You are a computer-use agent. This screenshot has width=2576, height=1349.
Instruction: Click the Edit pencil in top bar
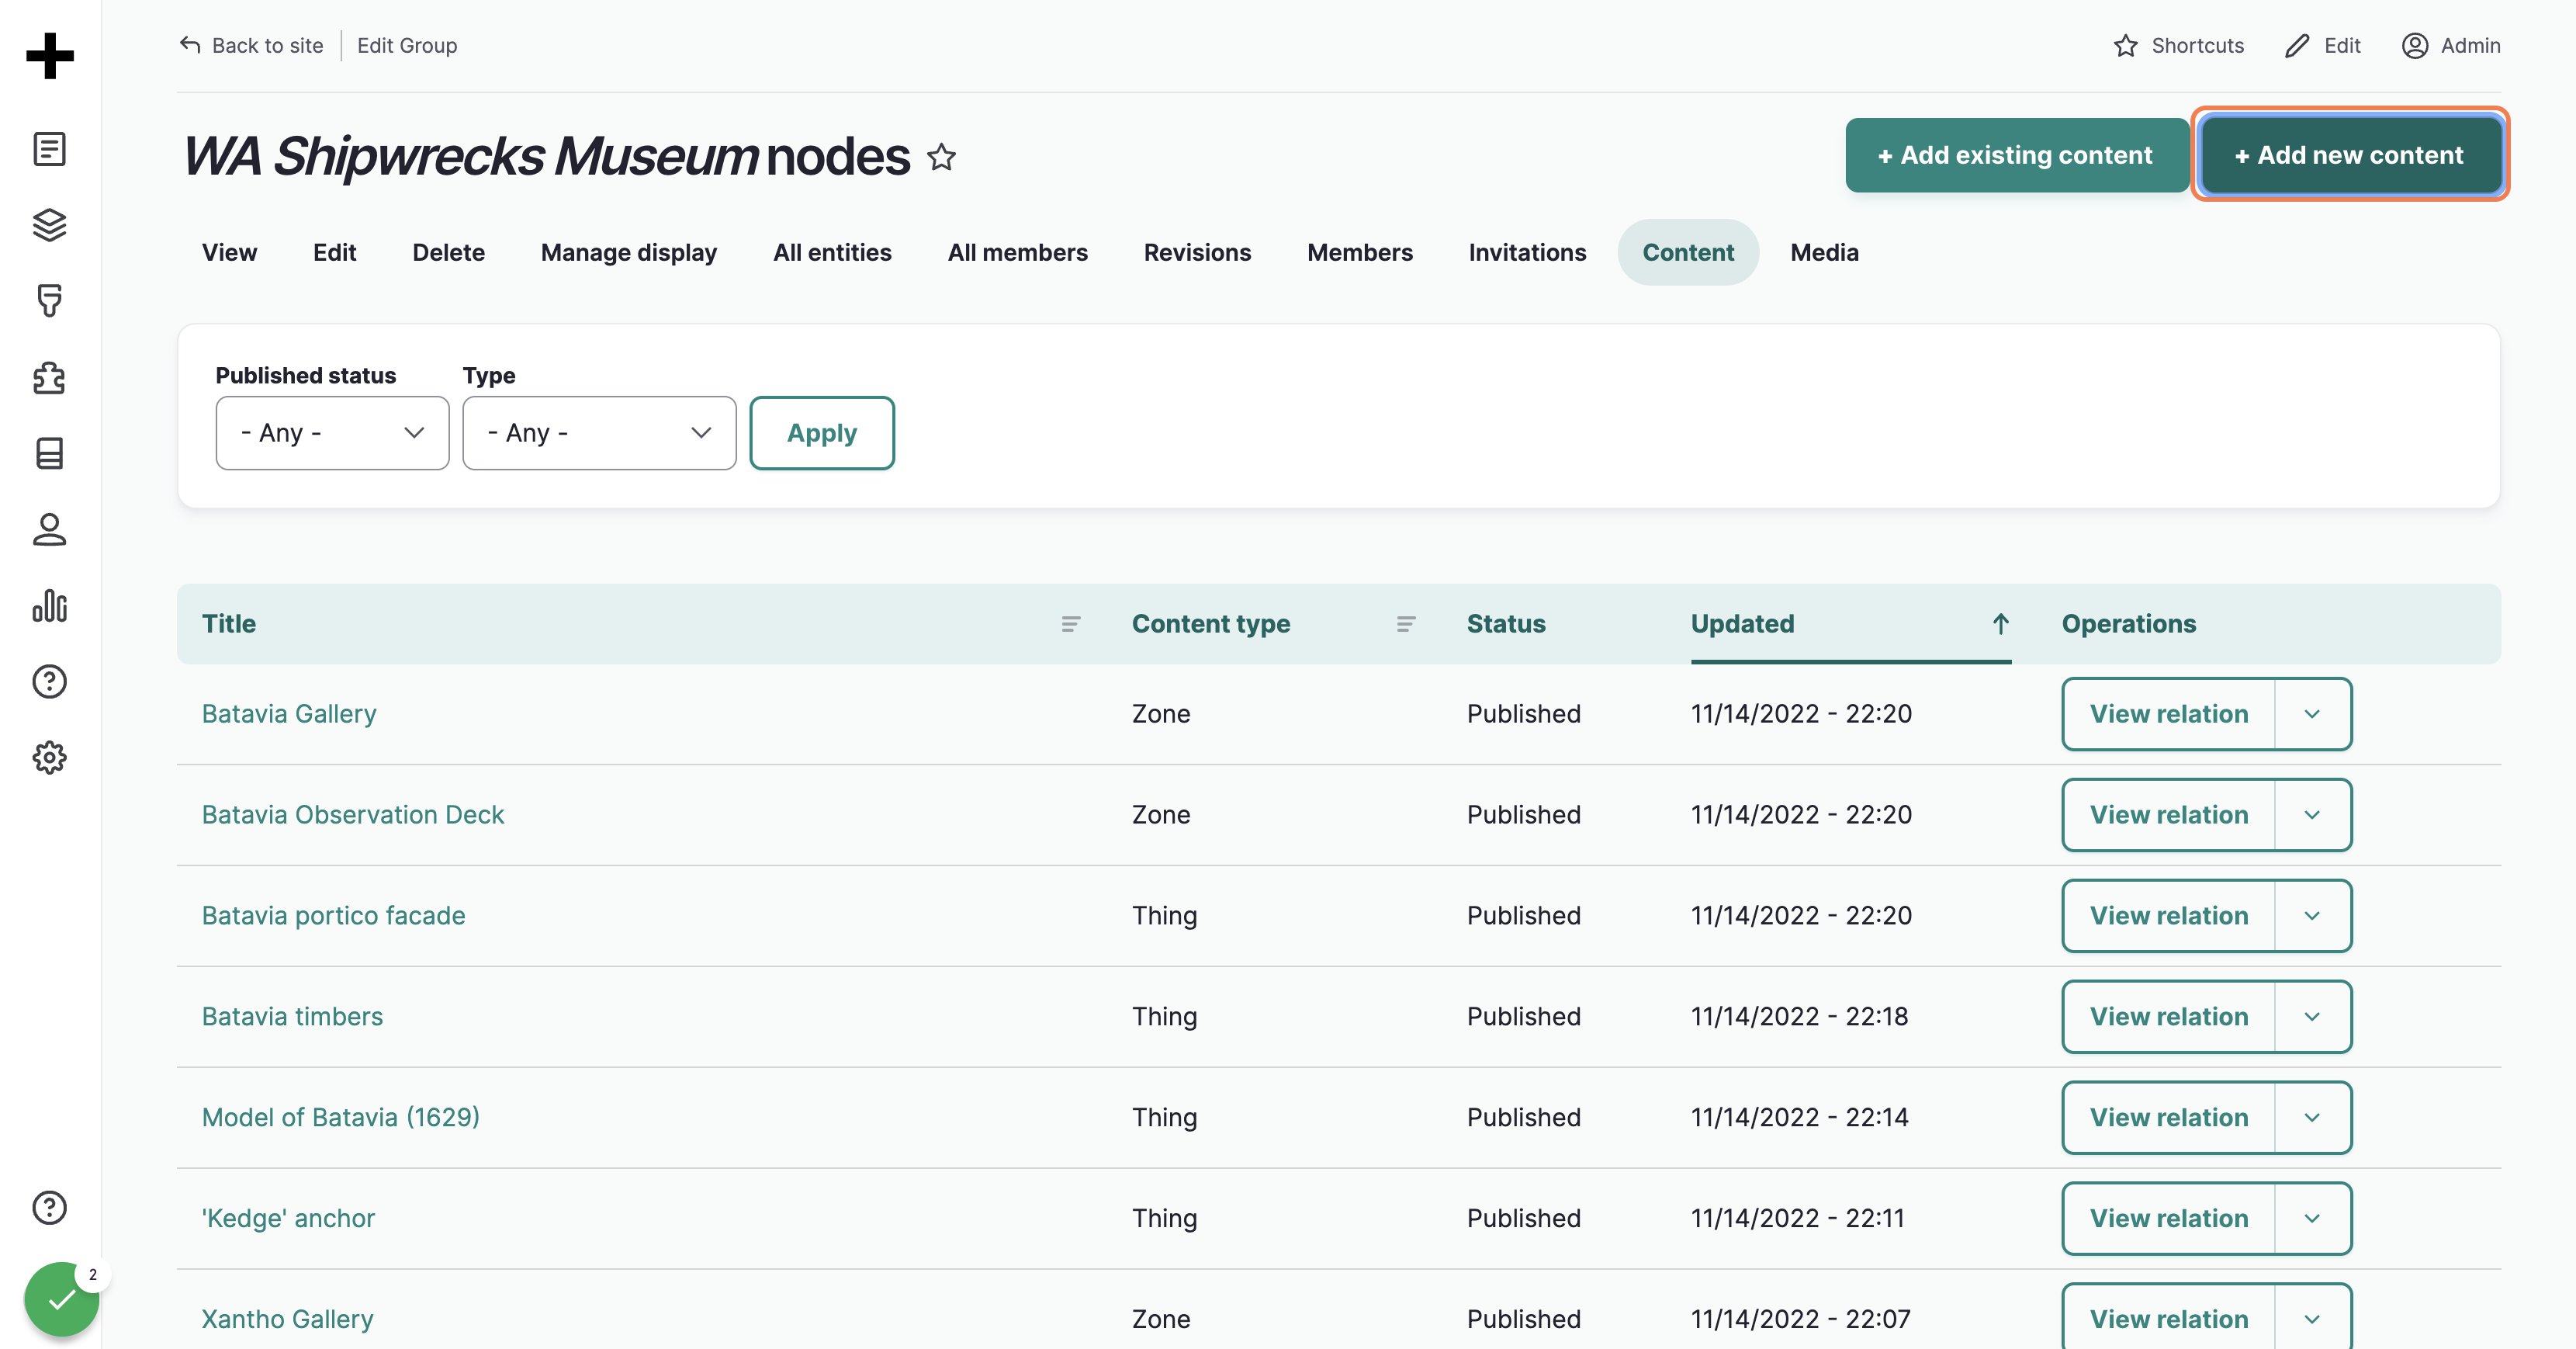point(2323,45)
